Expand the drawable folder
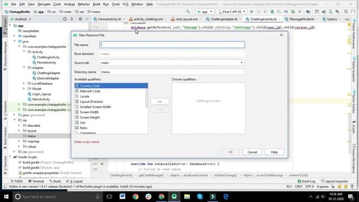 point(19,125)
